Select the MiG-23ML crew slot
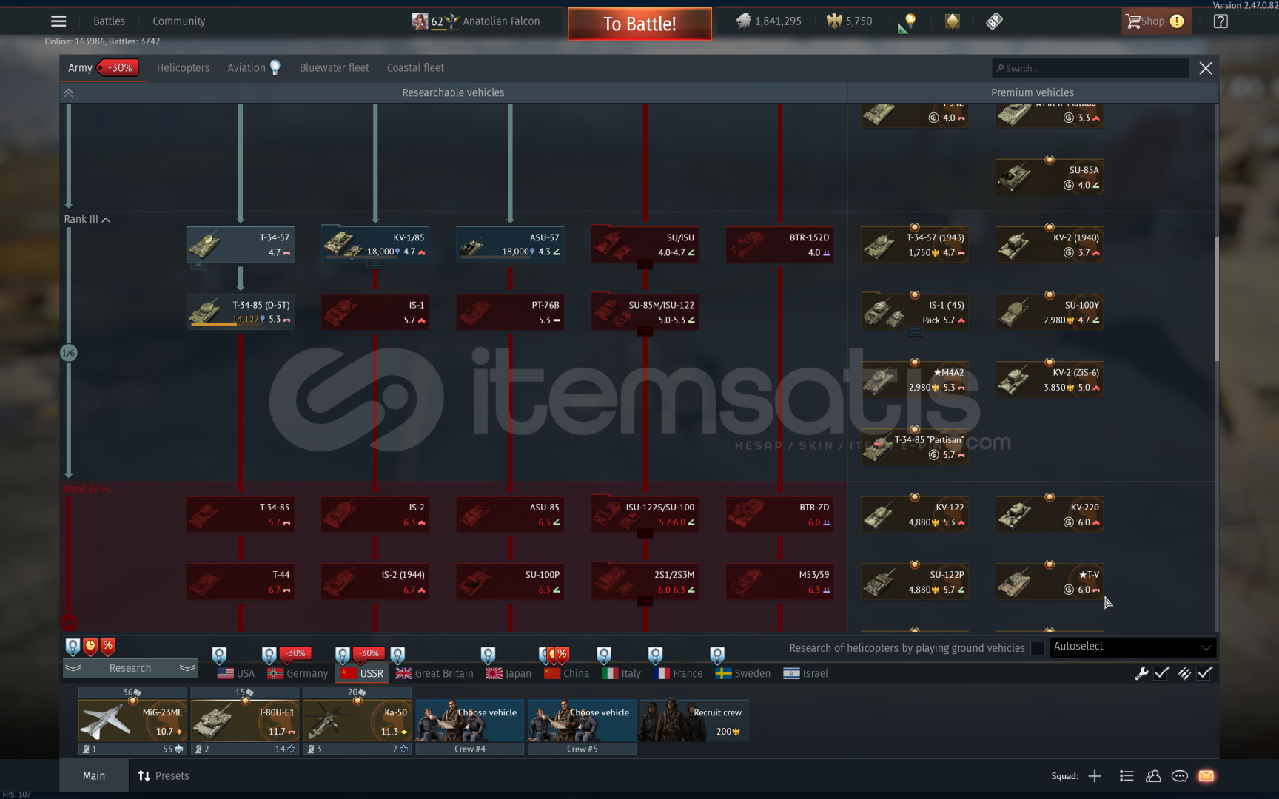This screenshot has height=799, width=1279. point(132,721)
